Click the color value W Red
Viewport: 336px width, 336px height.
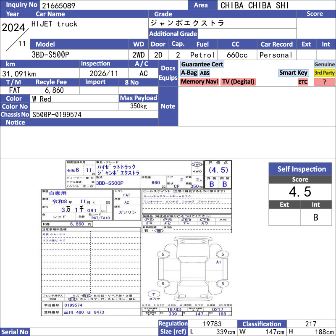point(42,99)
